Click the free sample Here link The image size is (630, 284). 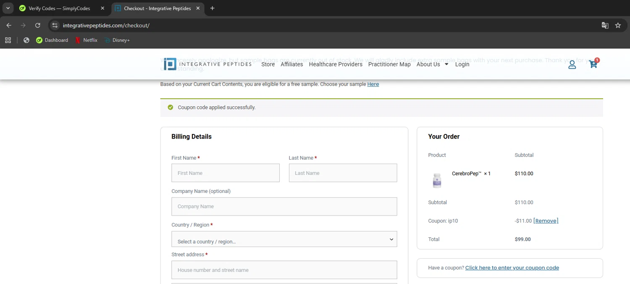[x=373, y=84]
